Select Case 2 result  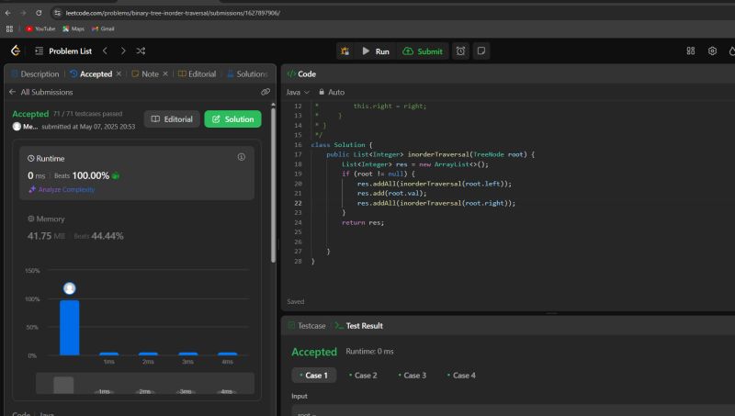pyautogui.click(x=363, y=376)
